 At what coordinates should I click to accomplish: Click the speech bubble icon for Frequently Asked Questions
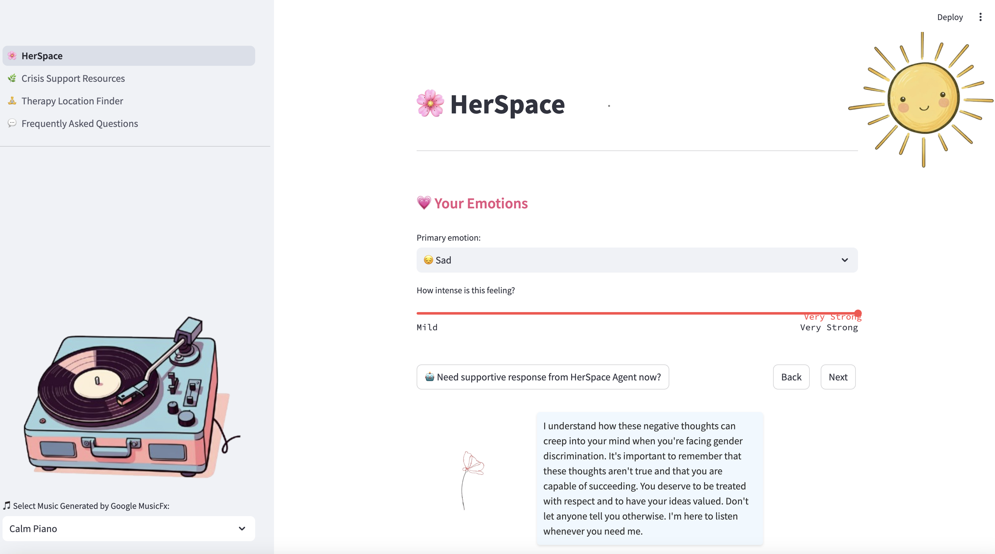(x=12, y=123)
